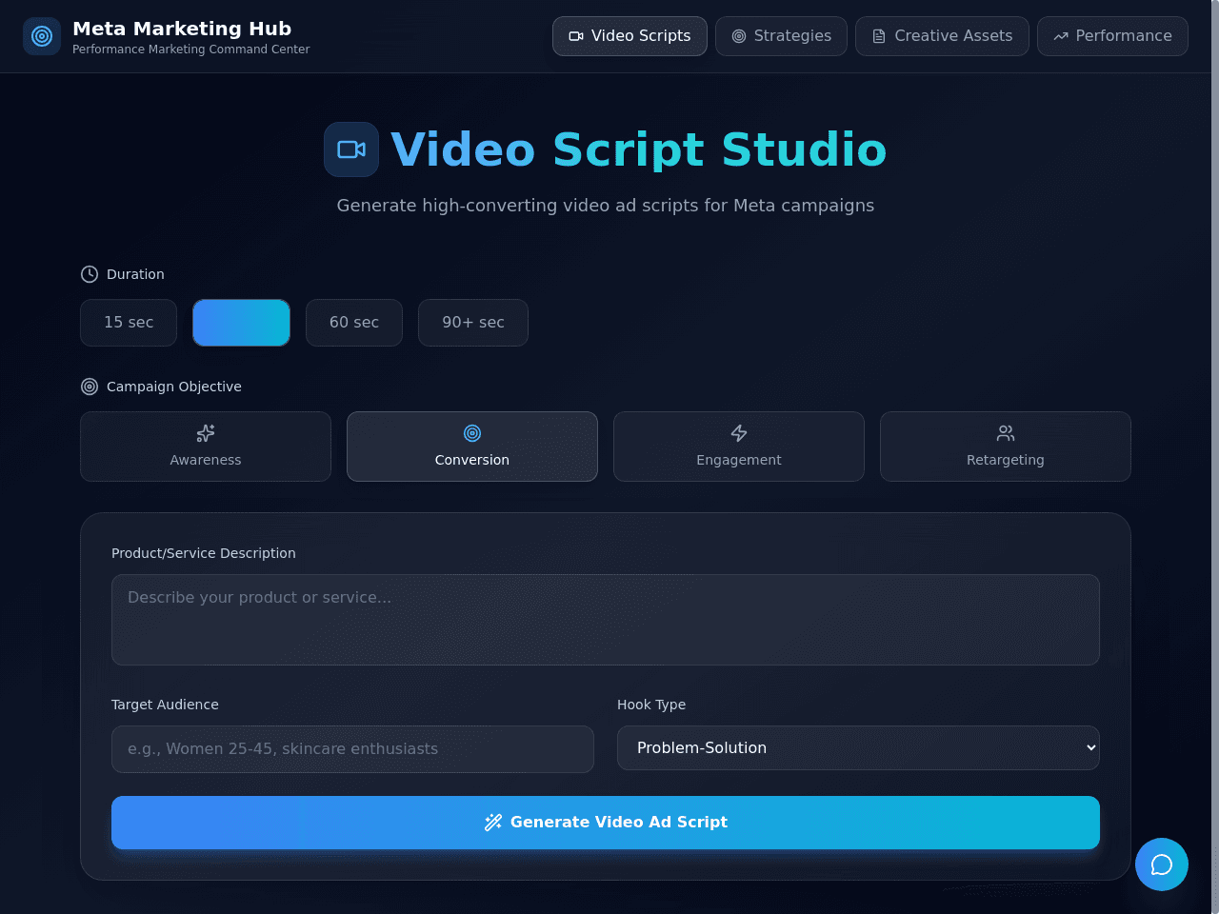This screenshot has height=914, width=1219.
Task: Click the Video Script Studio heading
Action: pos(639,149)
